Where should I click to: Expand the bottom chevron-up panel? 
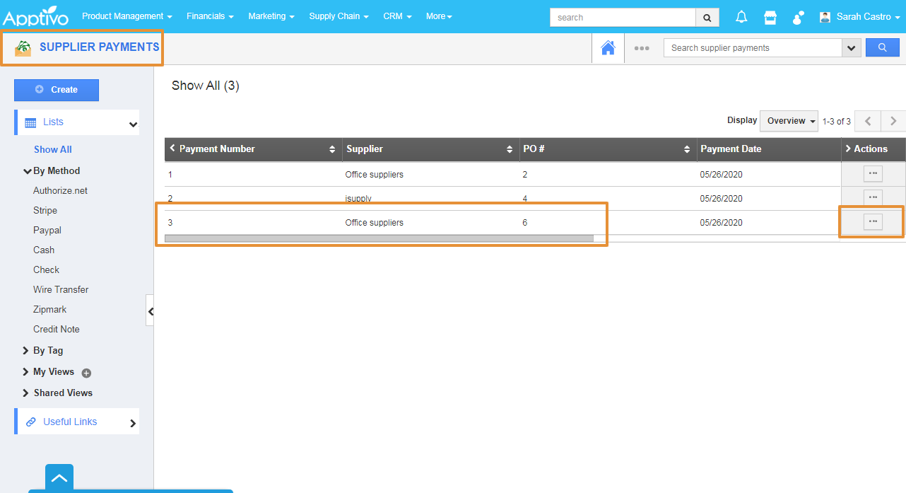(x=59, y=478)
